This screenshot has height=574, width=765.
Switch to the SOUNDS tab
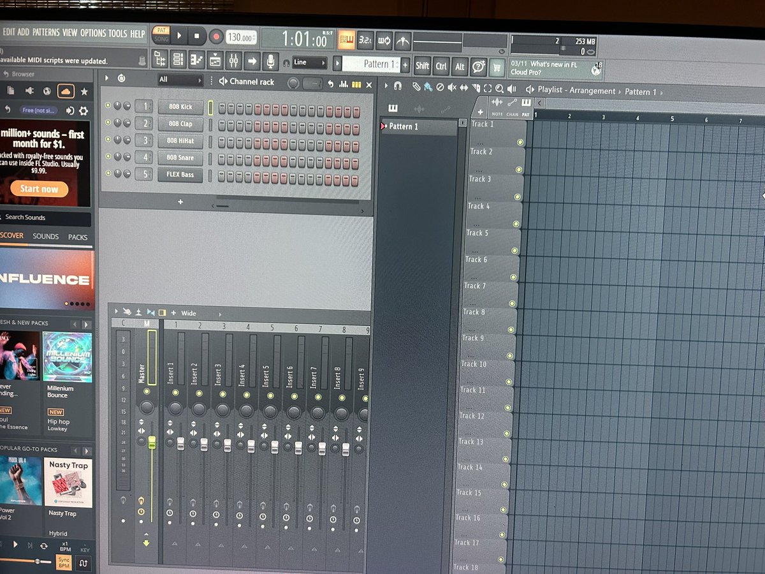(46, 237)
